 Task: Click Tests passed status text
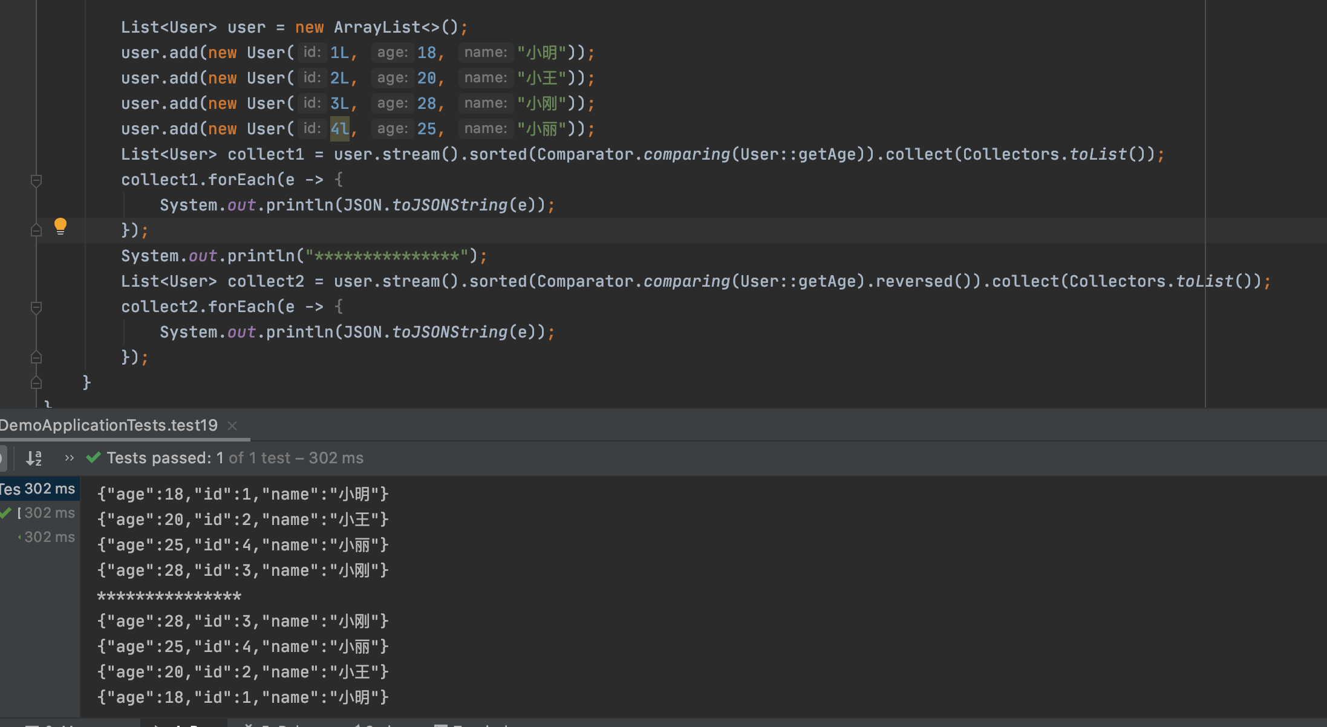click(x=158, y=458)
